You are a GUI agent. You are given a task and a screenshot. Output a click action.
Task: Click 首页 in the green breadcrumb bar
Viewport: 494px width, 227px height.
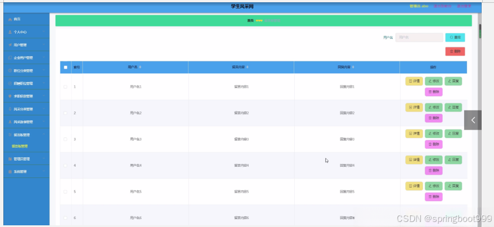(x=250, y=20)
